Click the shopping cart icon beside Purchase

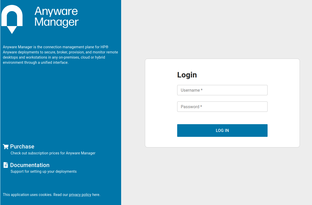pos(6,147)
